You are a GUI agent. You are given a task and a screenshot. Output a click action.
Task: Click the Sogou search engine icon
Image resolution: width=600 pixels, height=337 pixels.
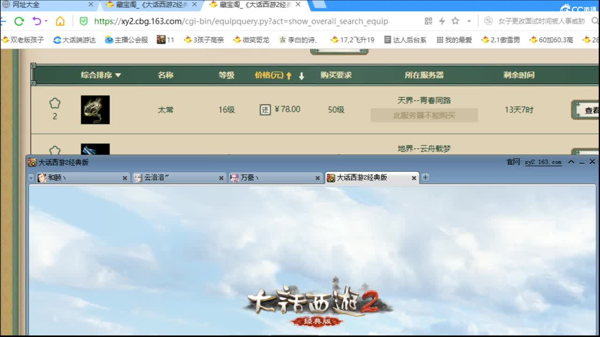488,21
